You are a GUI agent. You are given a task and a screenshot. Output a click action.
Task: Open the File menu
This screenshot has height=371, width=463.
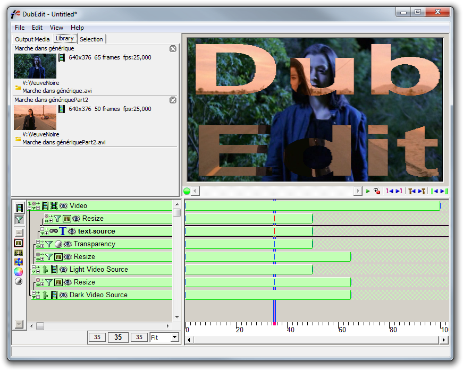(20, 28)
